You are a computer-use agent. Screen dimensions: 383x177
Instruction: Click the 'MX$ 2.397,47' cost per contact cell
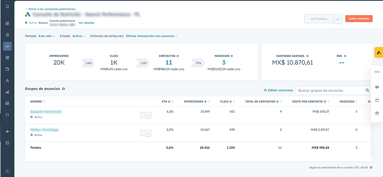coord(320,130)
